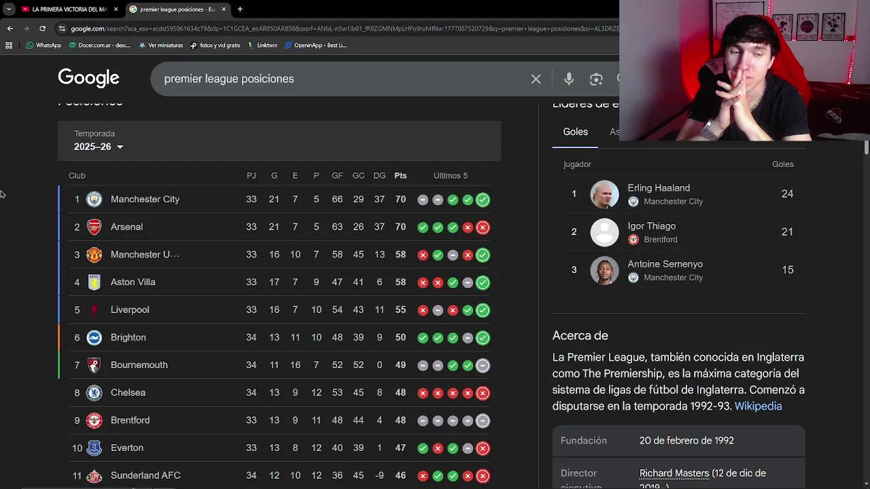Close the 'LA PRIMERA VICTORIA' YouTube tab
The height and width of the screenshot is (489, 870).
click(116, 10)
